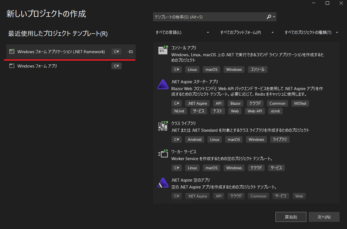Click the purple .NET Aspire スターター アプリ icon

163,84
